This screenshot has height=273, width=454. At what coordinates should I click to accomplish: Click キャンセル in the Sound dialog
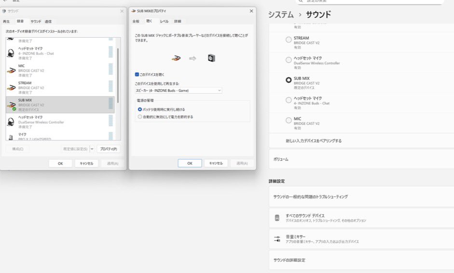click(x=86, y=164)
